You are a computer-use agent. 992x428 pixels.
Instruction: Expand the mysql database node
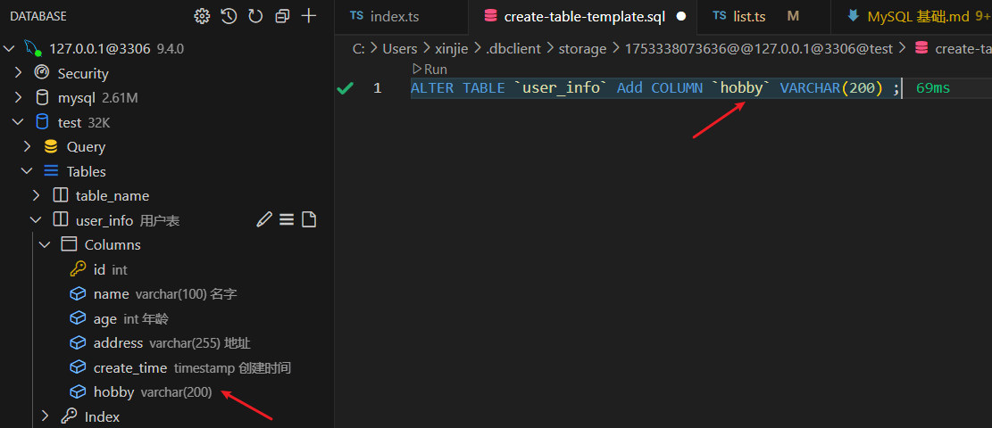click(19, 97)
